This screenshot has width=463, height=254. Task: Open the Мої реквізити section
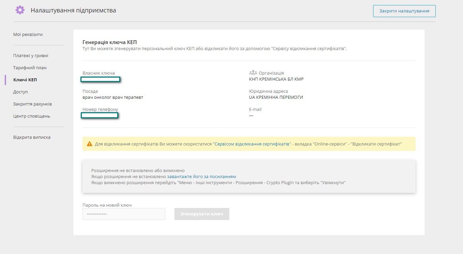pos(28,34)
